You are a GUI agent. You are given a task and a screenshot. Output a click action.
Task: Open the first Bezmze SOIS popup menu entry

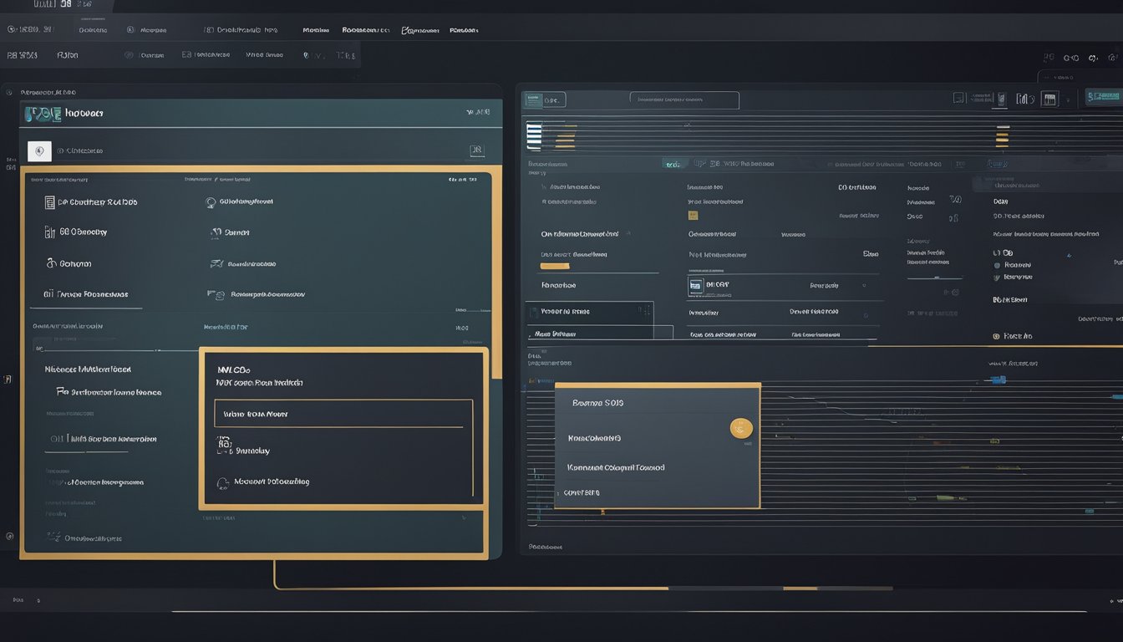597,403
